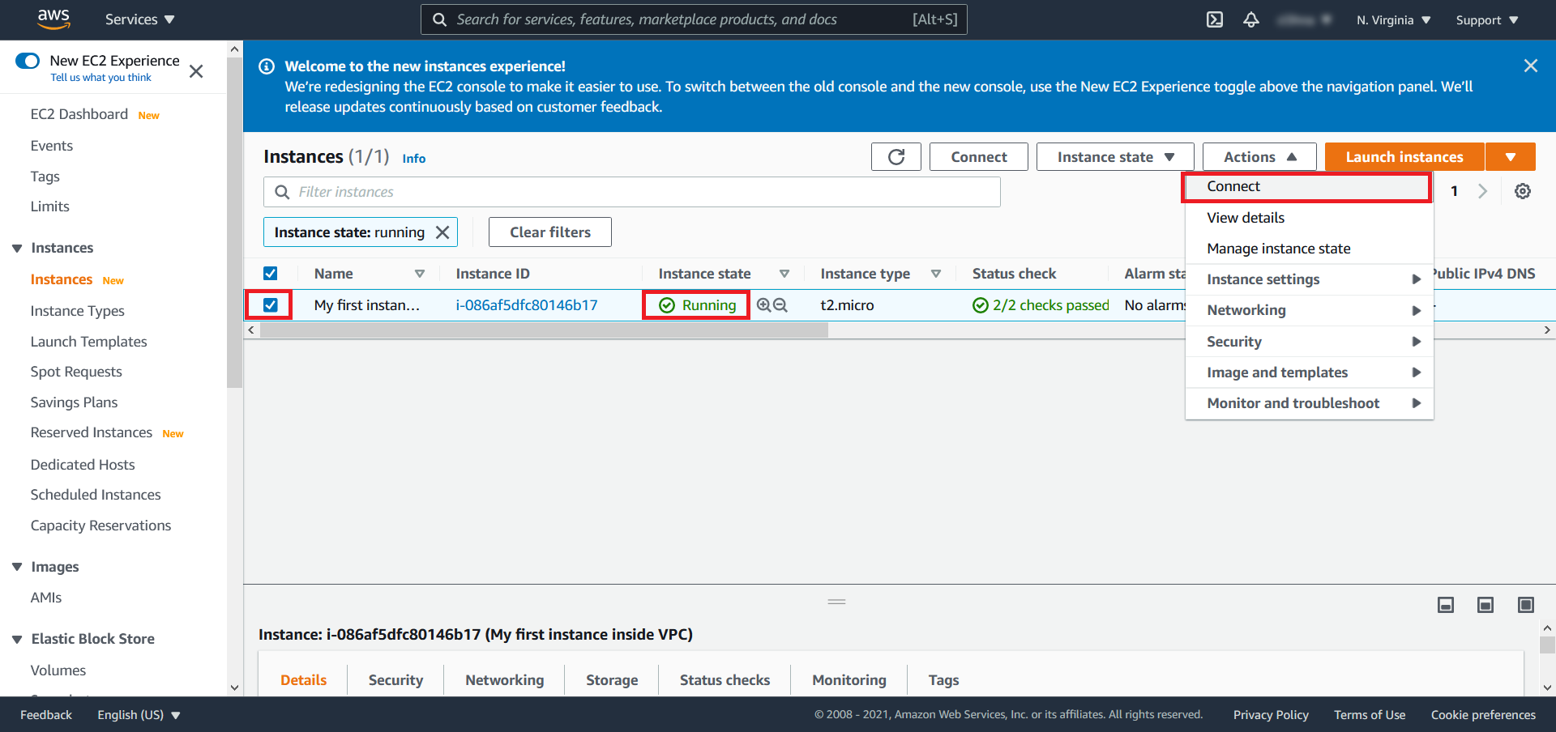
Task: Sort by the Instance state column arrow
Action: (784, 274)
